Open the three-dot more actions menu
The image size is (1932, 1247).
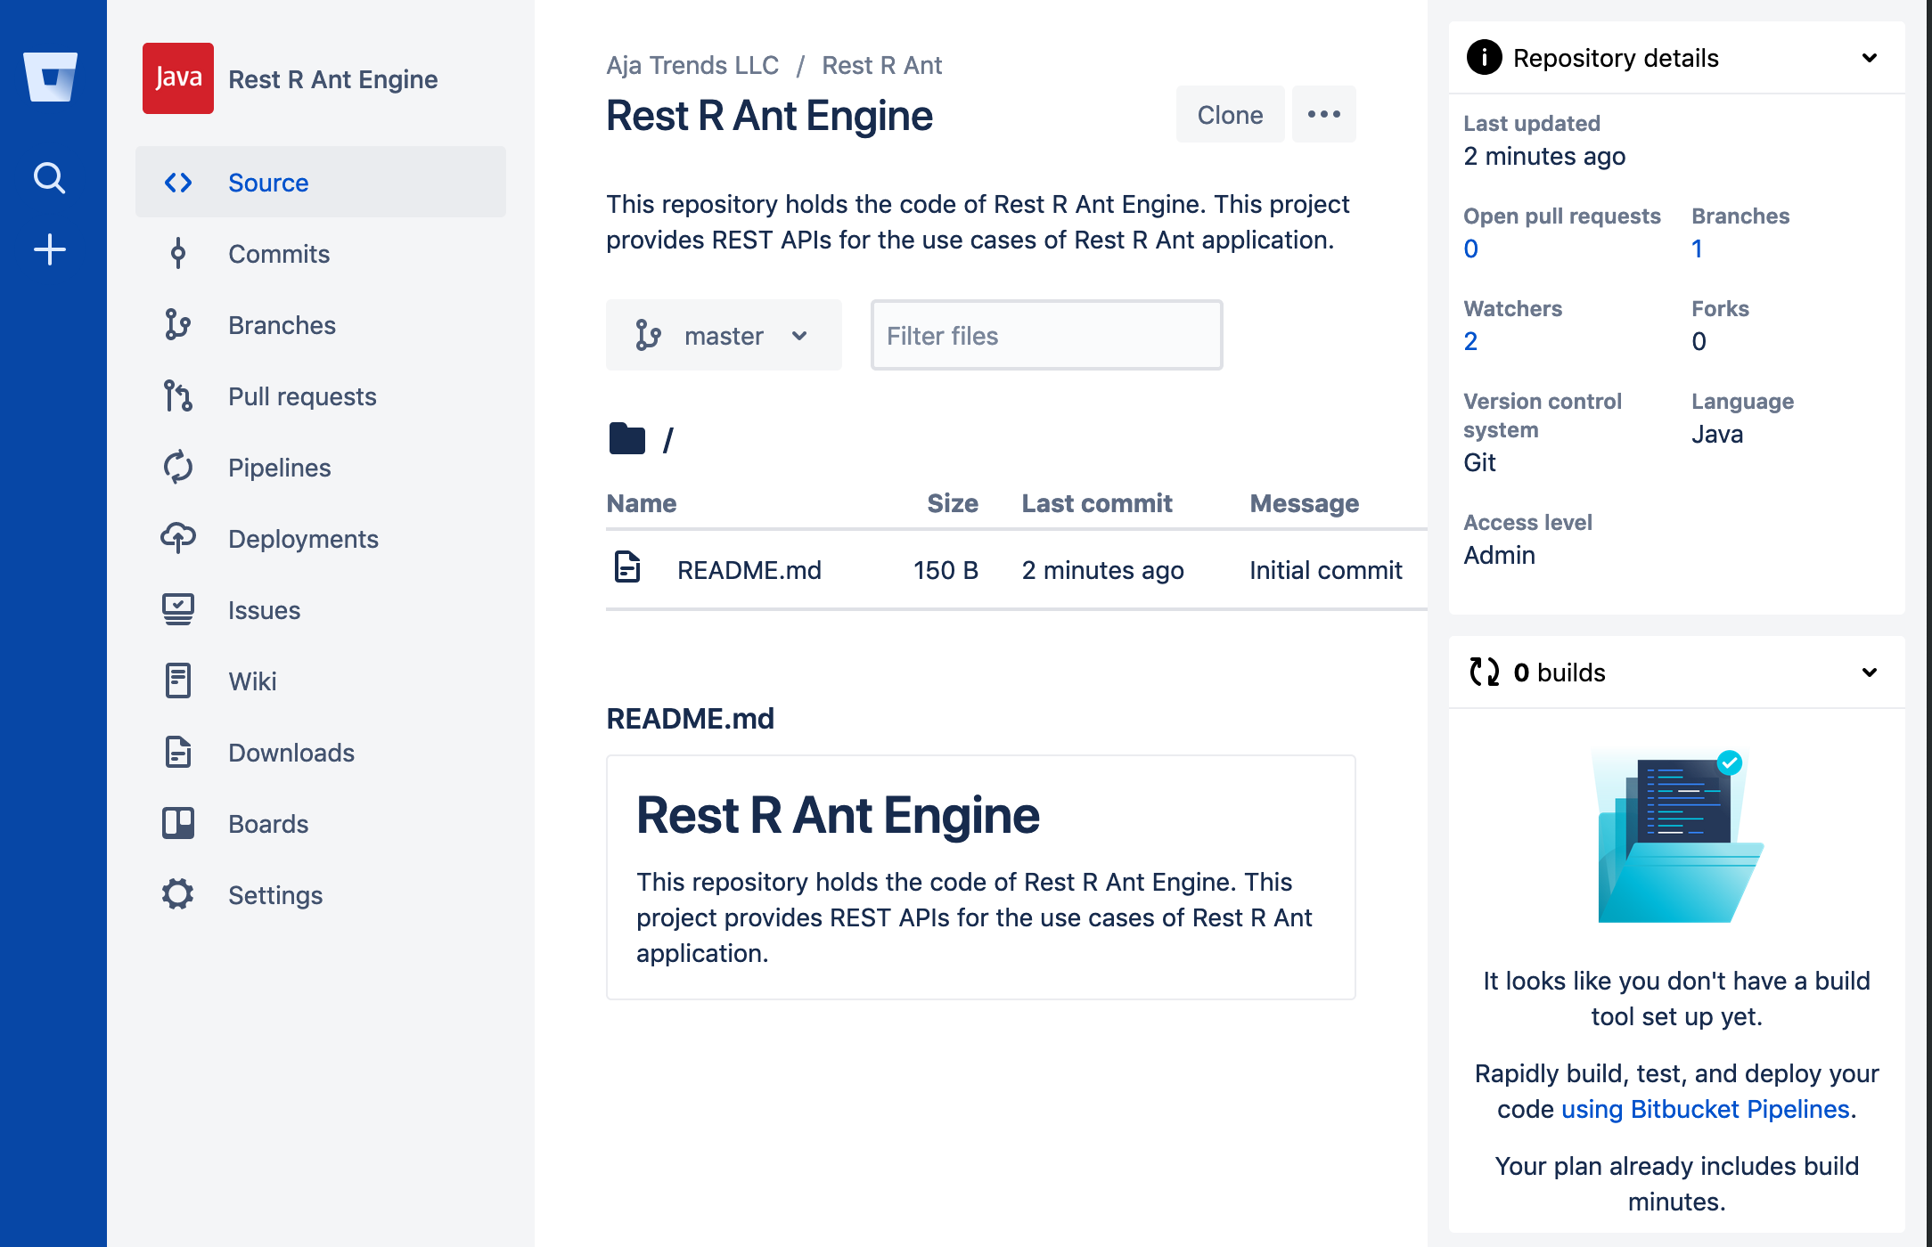tap(1324, 114)
